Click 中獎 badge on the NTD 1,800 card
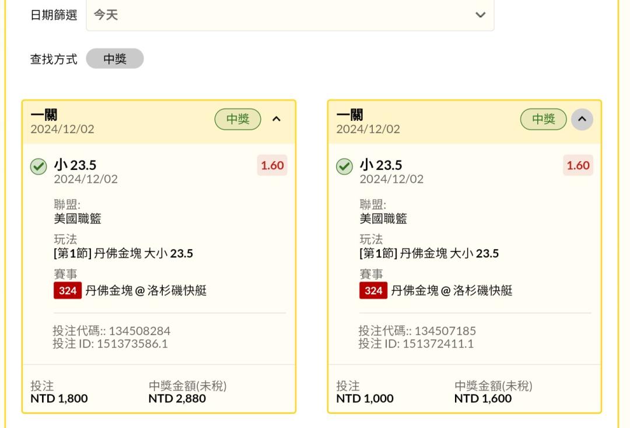This screenshot has height=428, width=630. 238,119
